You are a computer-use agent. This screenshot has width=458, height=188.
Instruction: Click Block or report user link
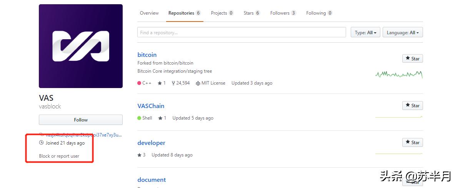tap(59, 156)
